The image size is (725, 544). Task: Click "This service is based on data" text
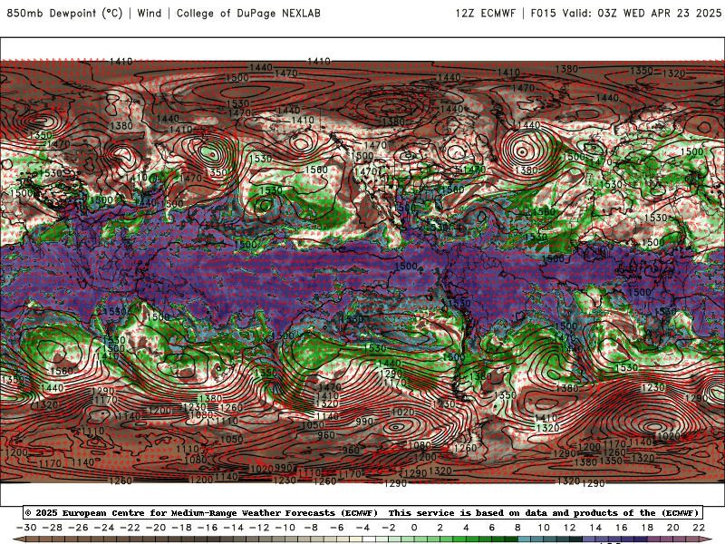[467, 512]
